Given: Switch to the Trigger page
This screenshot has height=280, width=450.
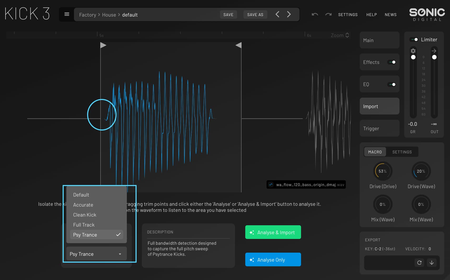Looking at the screenshot, I should (379, 128).
